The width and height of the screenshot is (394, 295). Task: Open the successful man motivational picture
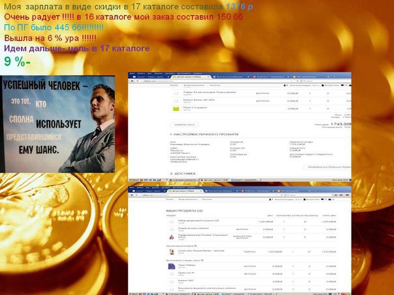57,124
